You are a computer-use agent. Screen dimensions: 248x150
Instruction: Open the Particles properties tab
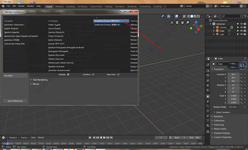[208, 106]
